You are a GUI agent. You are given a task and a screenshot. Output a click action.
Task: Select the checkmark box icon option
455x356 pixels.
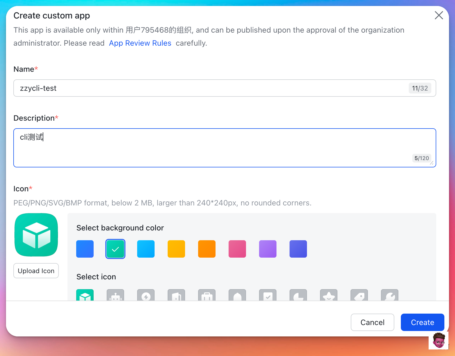[x=268, y=295]
